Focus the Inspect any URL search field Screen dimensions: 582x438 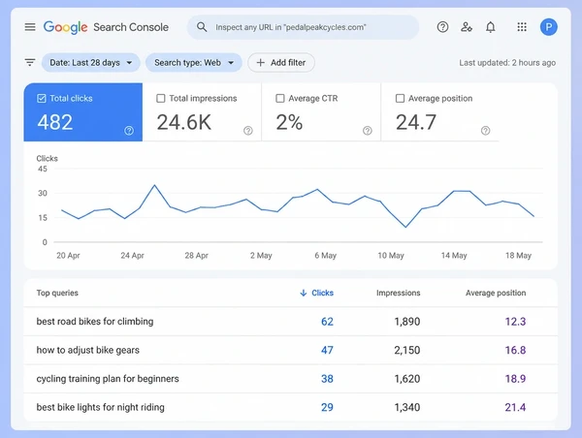coord(303,27)
